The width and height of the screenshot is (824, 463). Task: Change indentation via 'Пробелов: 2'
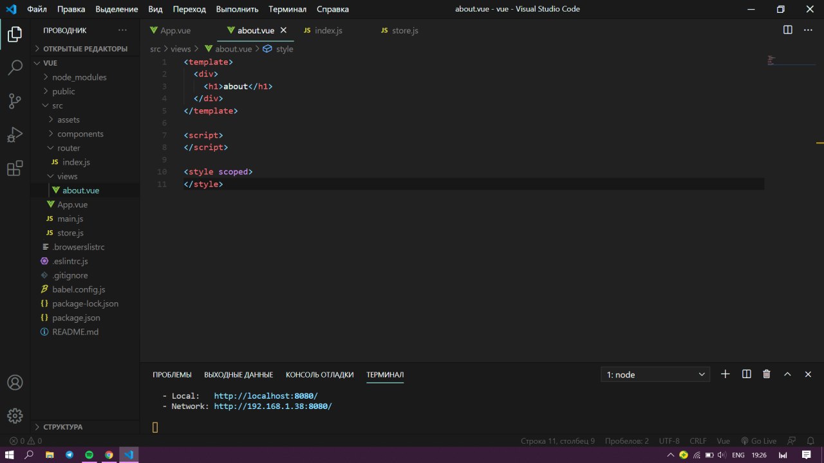(x=627, y=441)
